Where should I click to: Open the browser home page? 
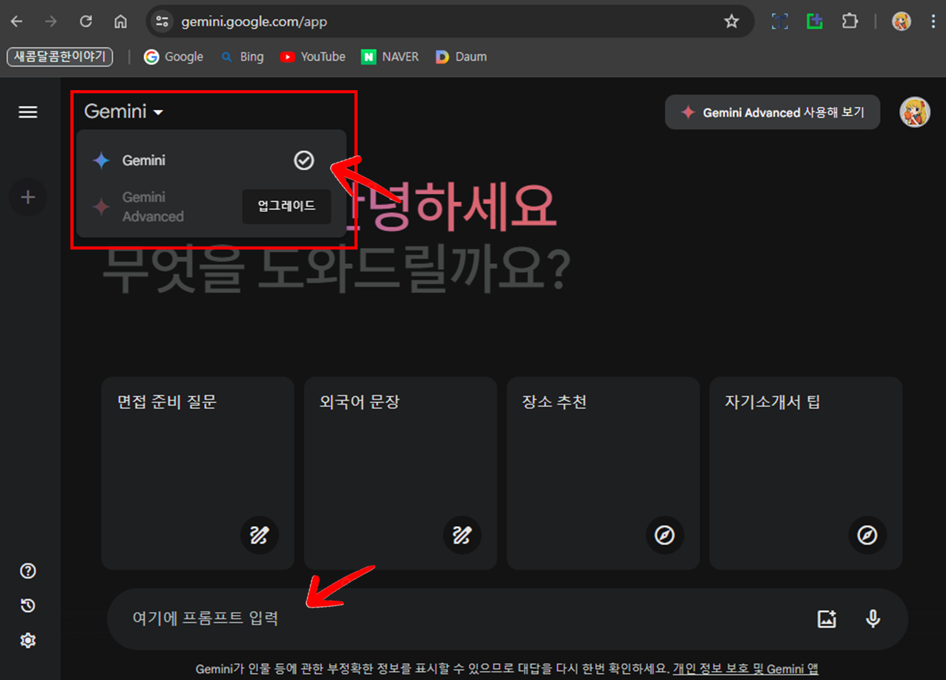tap(120, 22)
